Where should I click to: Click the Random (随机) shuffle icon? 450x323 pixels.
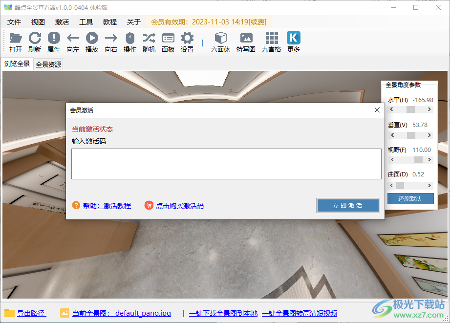coord(149,38)
